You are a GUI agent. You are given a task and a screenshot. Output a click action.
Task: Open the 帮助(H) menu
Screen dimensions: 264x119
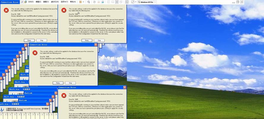[73, 2]
